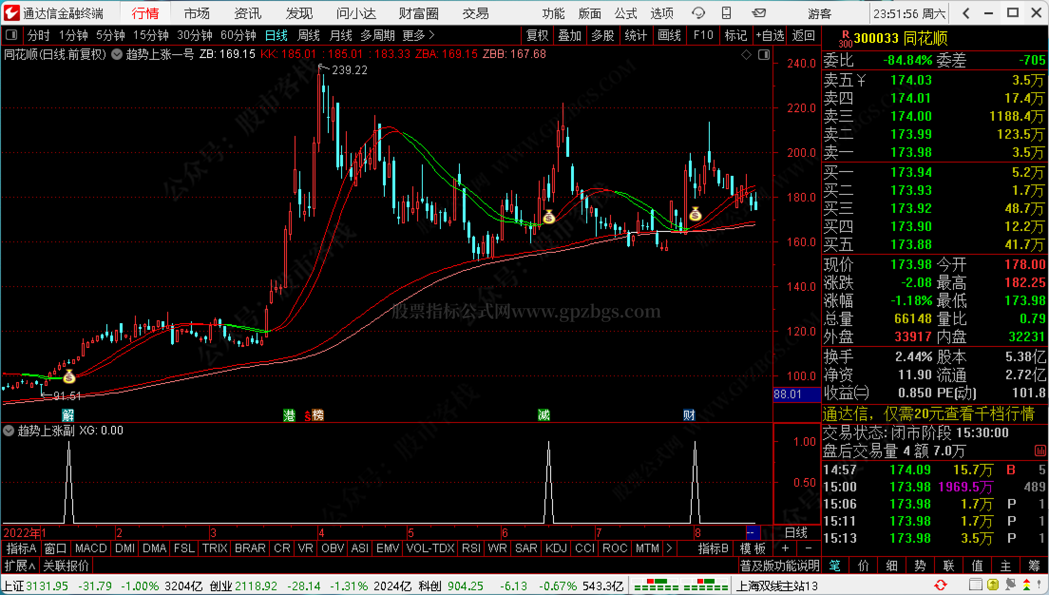Viewport: 1049px width, 595px height.
Task: Click the diamond marker toggle above chart
Action: [746, 55]
